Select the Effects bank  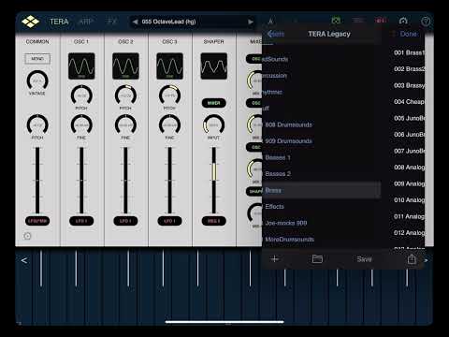tap(321, 206)
